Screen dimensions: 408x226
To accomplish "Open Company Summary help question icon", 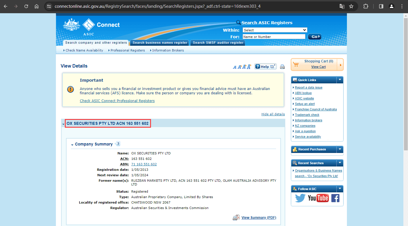I will 118,144.
